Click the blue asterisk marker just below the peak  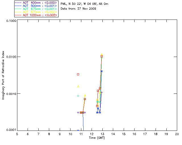[102, 71]
